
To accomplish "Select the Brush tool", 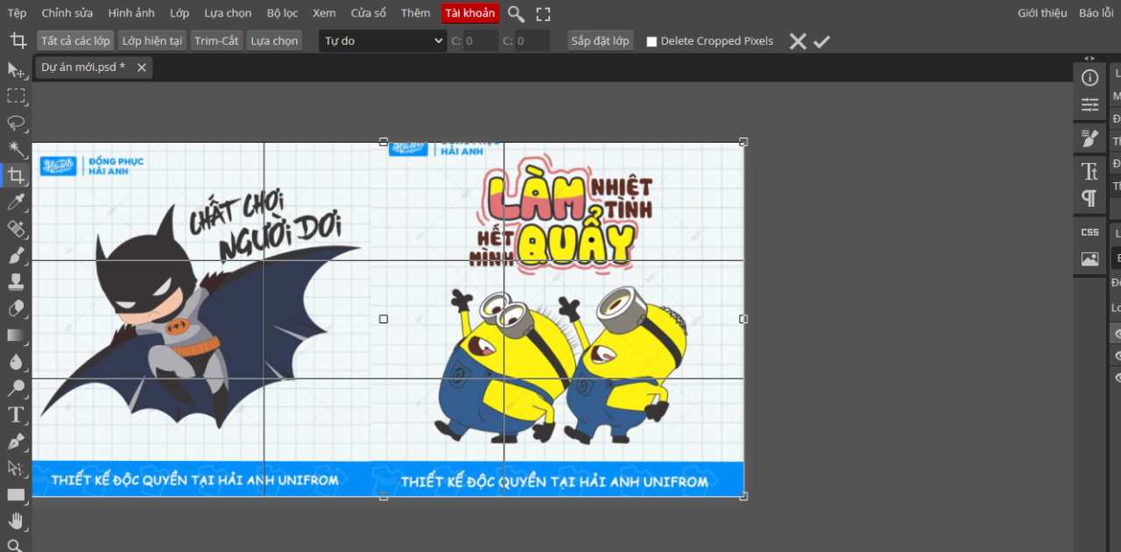I will [16, 255].
